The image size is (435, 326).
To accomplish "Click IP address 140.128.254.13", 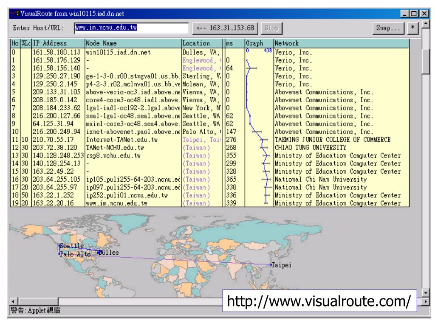I will point(56,163).
